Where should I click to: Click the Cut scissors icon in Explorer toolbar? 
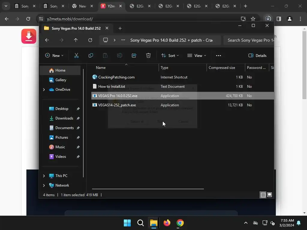(x=76, y=55)
